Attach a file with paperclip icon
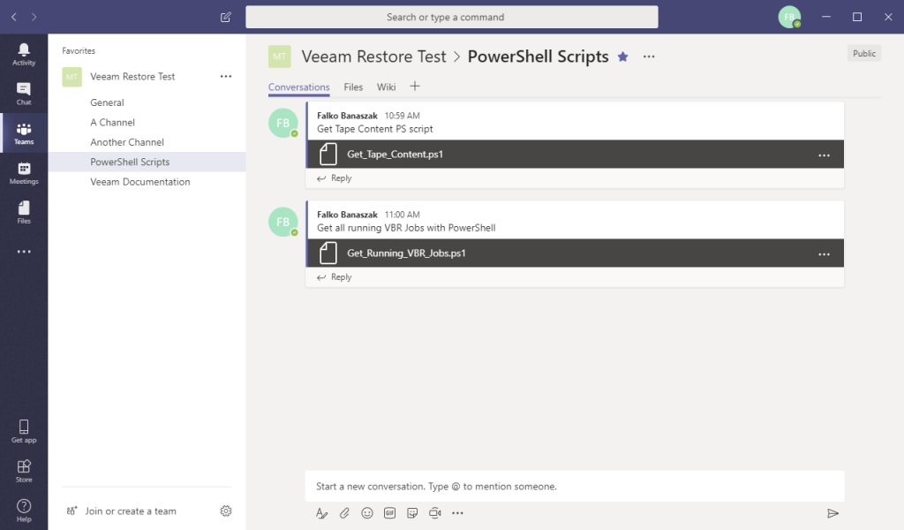The image size is (904, 530). pyautogui.click(x=344, y=512)
